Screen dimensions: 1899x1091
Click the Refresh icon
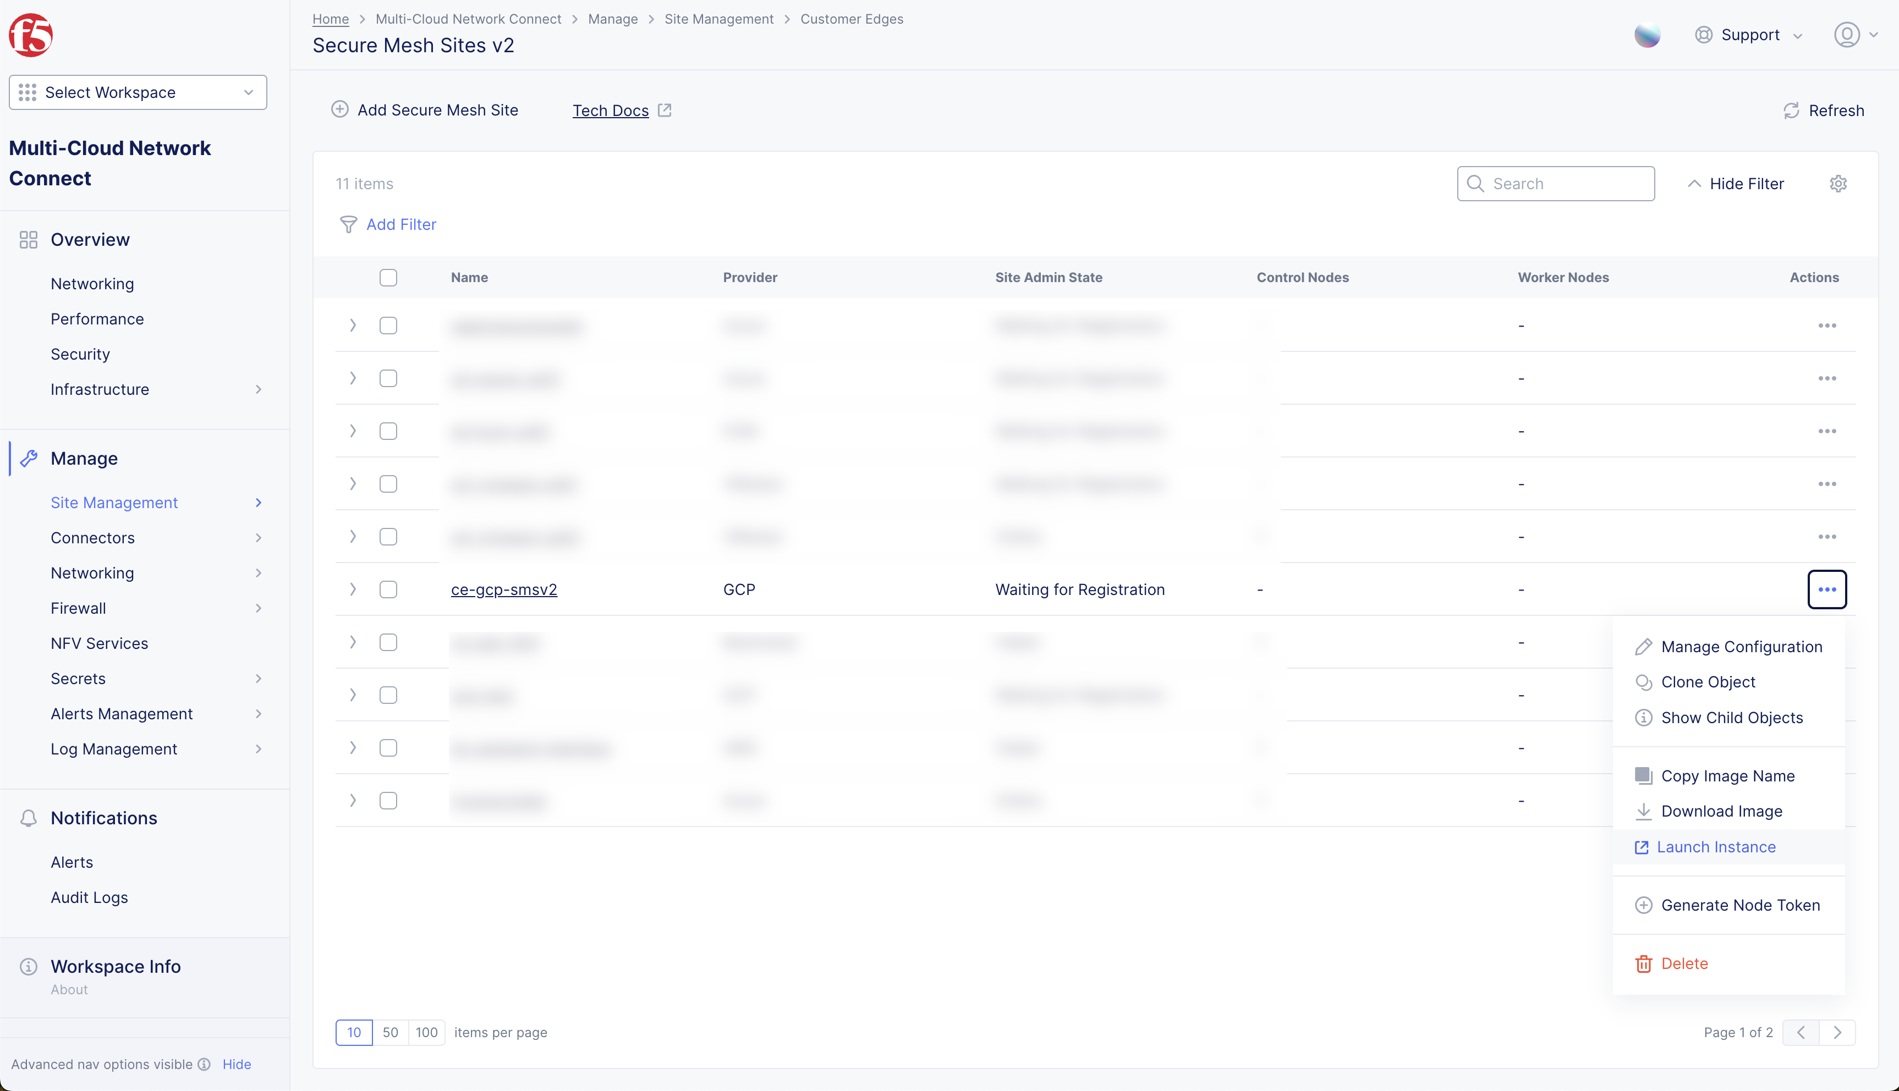click(x=1791, y=111)
